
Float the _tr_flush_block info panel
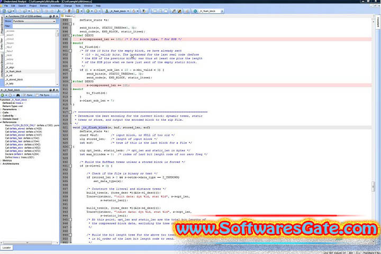coord(53,90)
